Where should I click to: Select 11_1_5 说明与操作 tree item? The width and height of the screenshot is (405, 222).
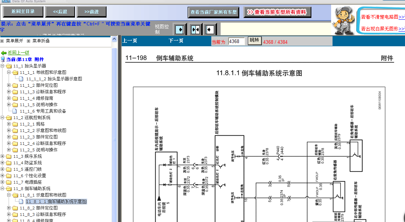(38, 105)
